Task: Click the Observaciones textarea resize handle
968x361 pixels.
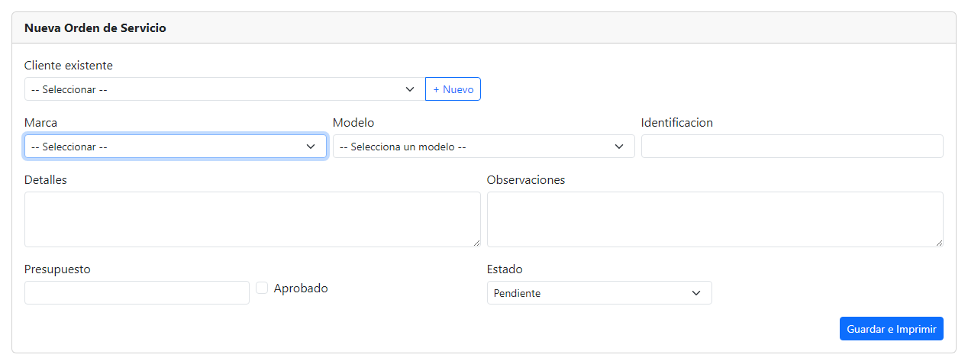Action: pos(939,243)
